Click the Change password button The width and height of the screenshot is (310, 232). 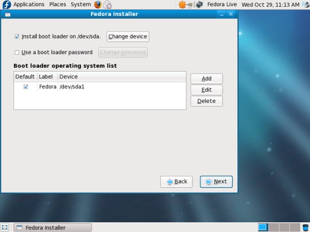(123, 52)
